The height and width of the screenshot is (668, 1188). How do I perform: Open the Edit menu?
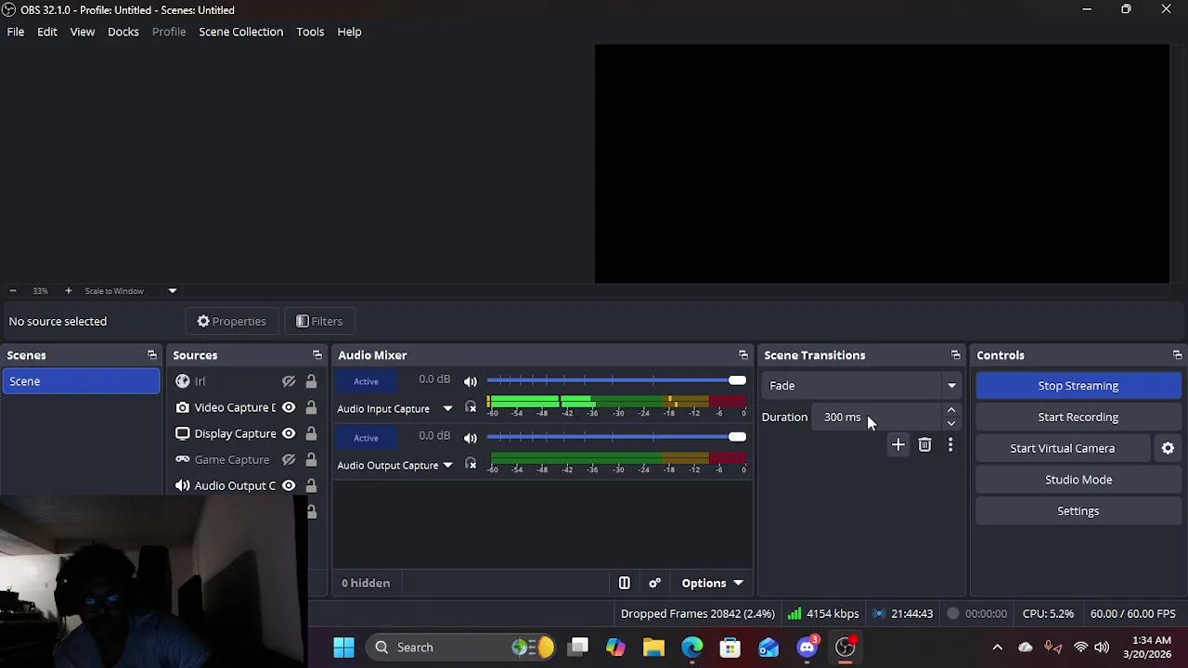[47, 32]
